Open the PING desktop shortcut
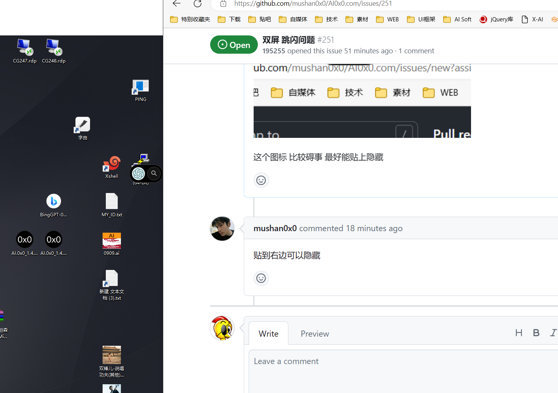Image resolution: width=558 pixels, height=393 pixels. (x=140, y=86)
